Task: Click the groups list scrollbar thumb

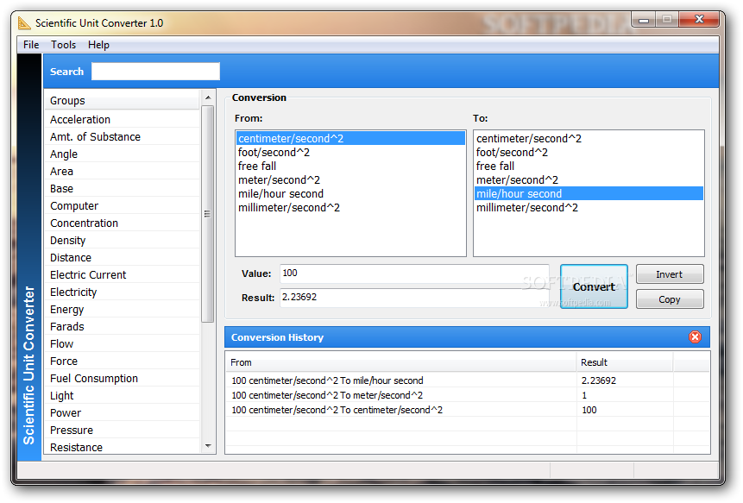Action: [x=208, y=214]
